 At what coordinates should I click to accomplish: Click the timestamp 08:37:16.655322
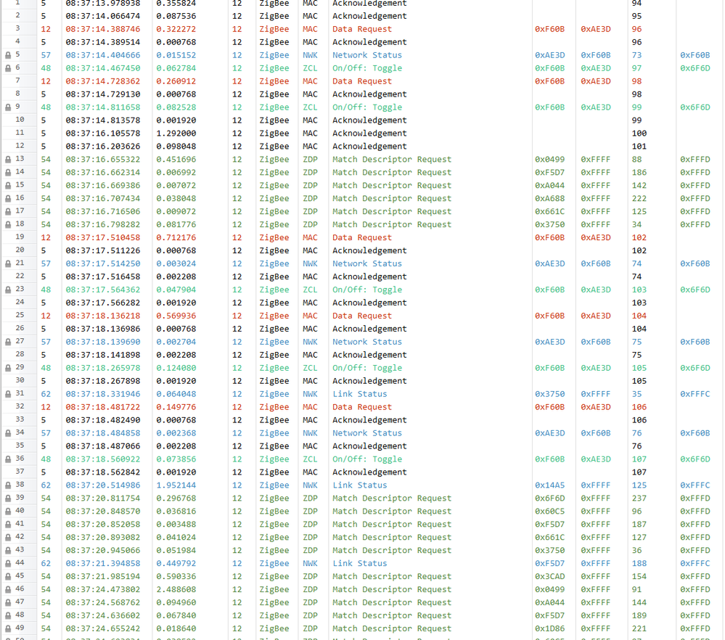(x=102, y=160)
